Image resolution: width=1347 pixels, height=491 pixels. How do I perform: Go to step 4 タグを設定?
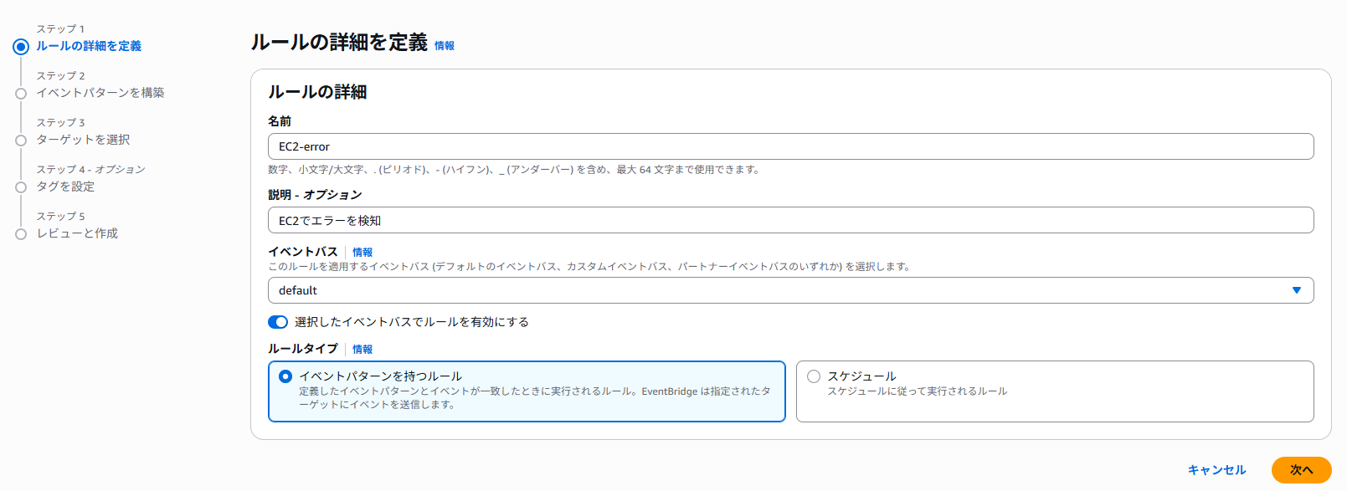[x=65, y=187]
